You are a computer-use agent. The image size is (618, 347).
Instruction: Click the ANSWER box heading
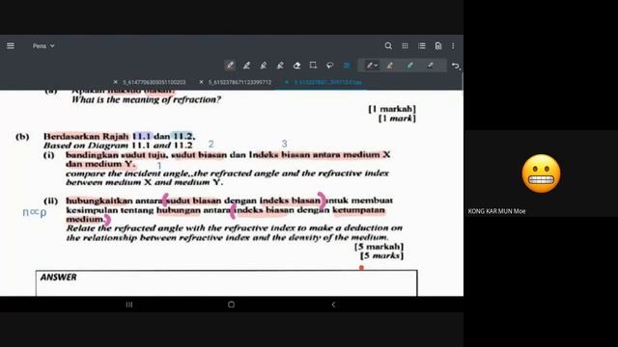coord(58,277)
